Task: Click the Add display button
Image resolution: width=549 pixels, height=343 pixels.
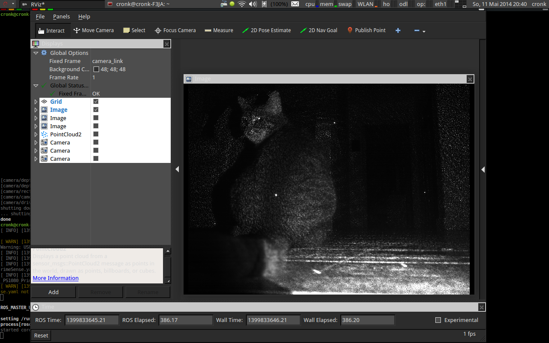Action: (54, 292)
